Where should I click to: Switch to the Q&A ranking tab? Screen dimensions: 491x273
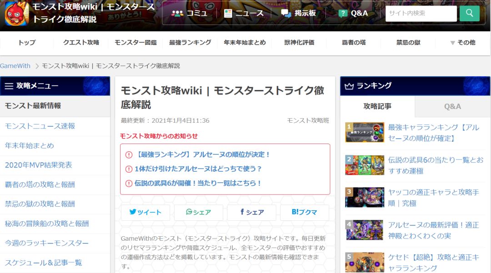(x=452, y=106)
